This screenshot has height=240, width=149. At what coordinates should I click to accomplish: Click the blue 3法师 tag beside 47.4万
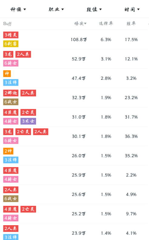[x=11, y=83]
